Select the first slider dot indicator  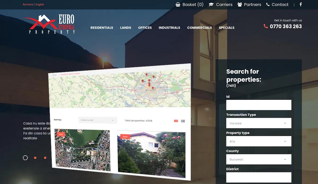(x=25, y=158)
